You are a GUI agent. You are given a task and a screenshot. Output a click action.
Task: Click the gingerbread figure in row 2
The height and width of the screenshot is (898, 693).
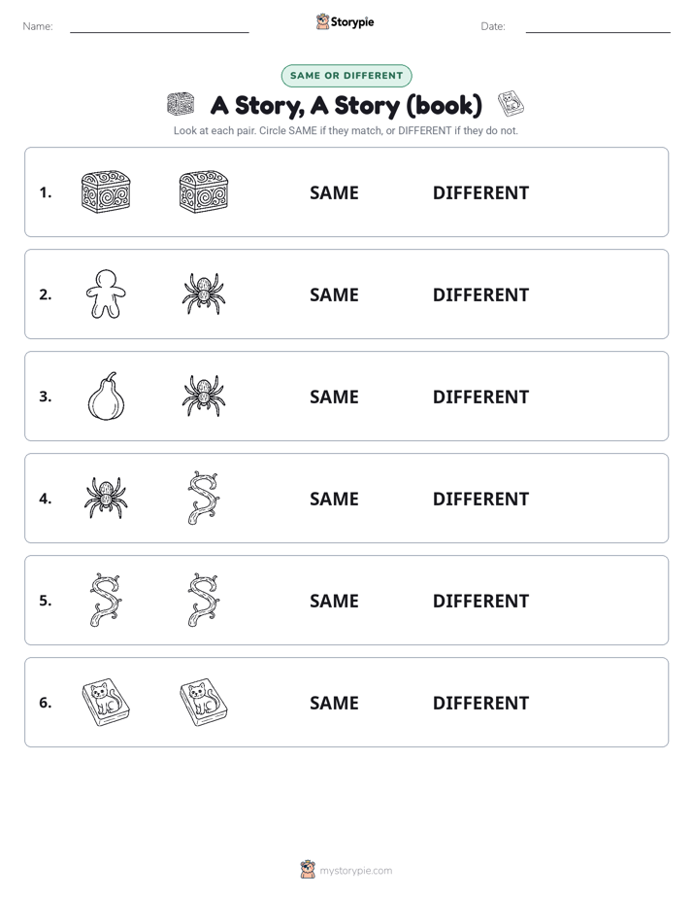(106, 294)
